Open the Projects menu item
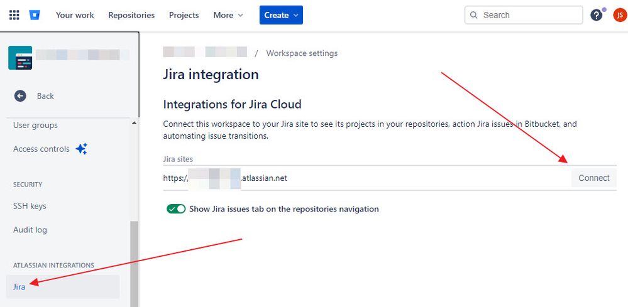The width and height of the screenshot is (628, 307). click(184, 15)
